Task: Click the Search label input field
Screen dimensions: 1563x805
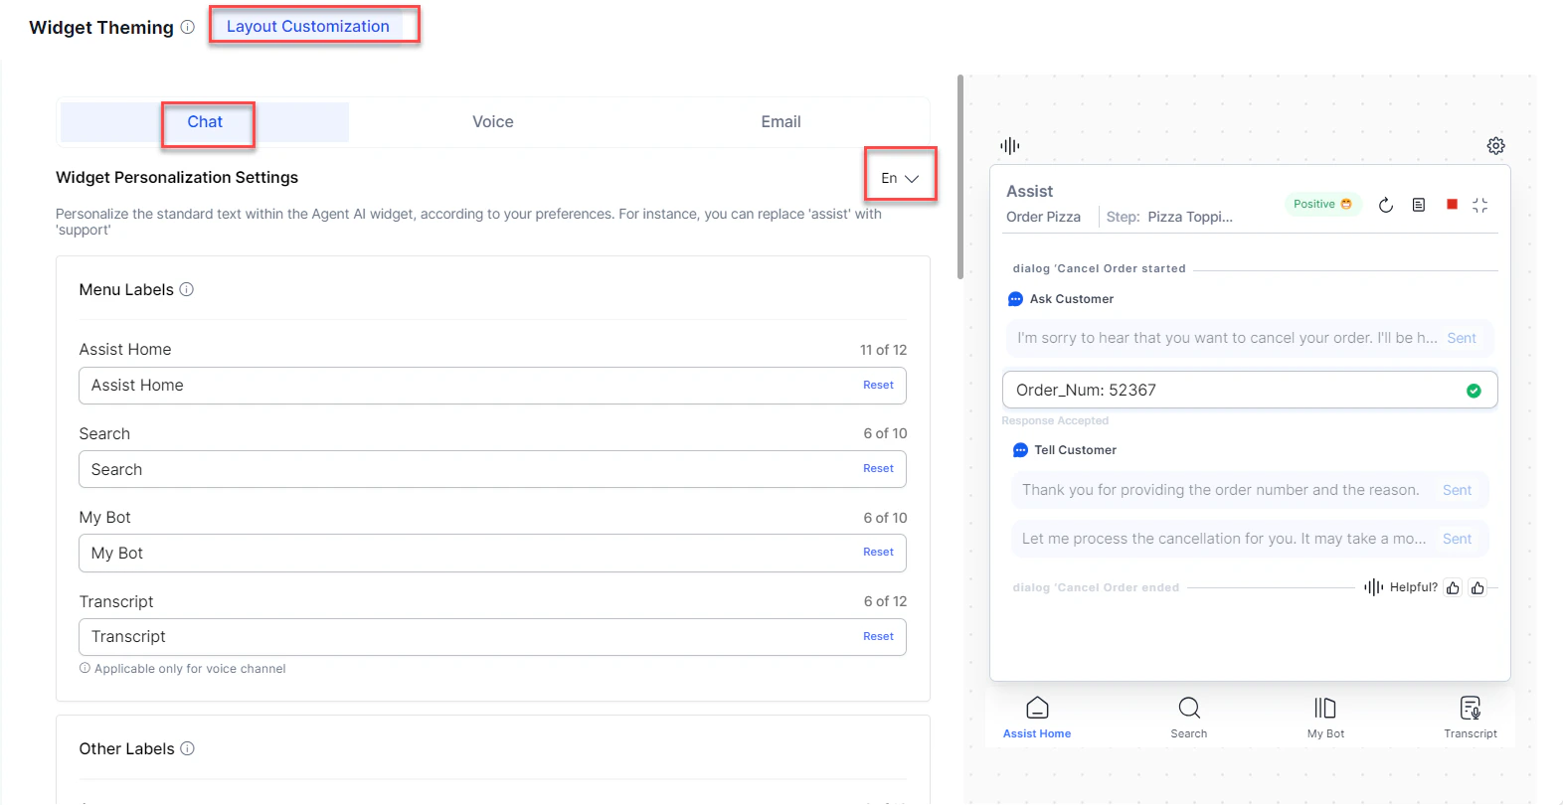Action: coord(492,469)
